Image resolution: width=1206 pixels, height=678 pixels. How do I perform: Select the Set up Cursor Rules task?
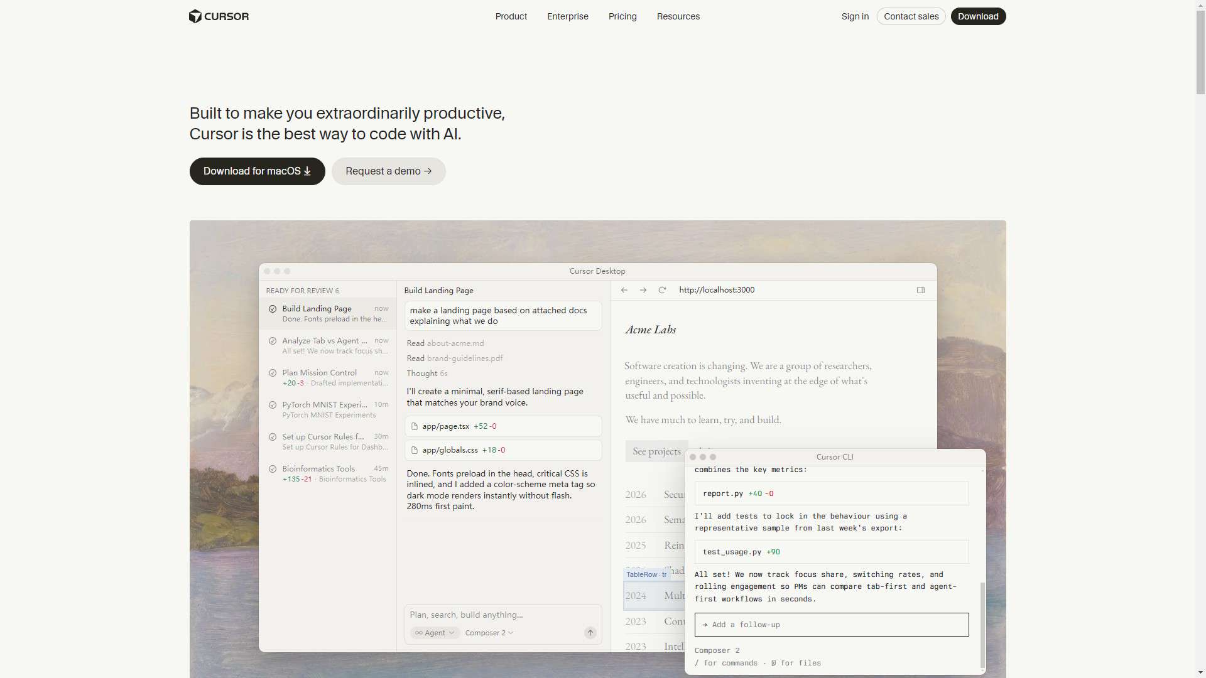click(328, 441)
